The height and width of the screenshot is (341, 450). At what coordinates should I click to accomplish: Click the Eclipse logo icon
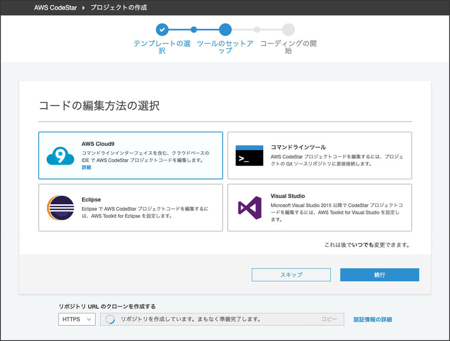(61, 208)
